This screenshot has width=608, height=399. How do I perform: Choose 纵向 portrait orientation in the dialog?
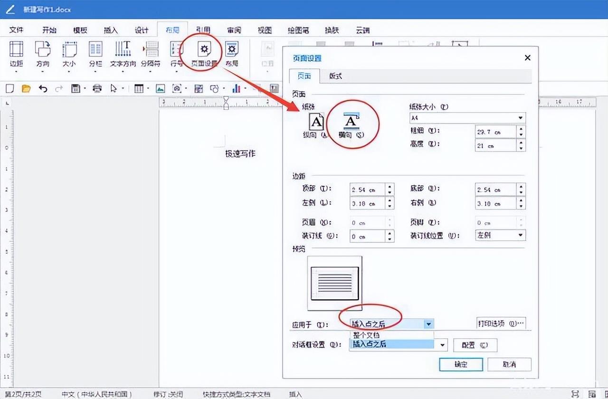pos(317,125)
